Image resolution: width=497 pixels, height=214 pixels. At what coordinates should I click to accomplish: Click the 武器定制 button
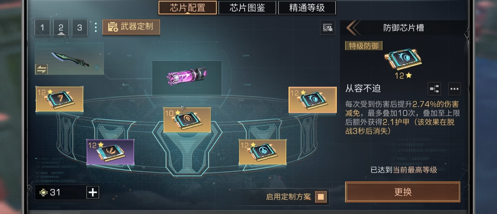coord(131,27)
